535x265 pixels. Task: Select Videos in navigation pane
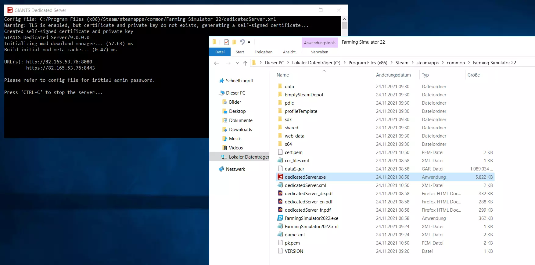click(x=236, y=148)
